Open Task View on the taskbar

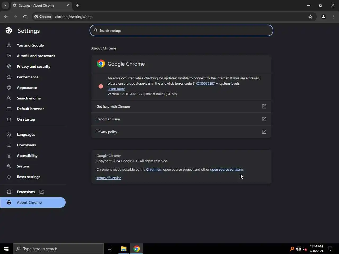click(x=110, y=249)
